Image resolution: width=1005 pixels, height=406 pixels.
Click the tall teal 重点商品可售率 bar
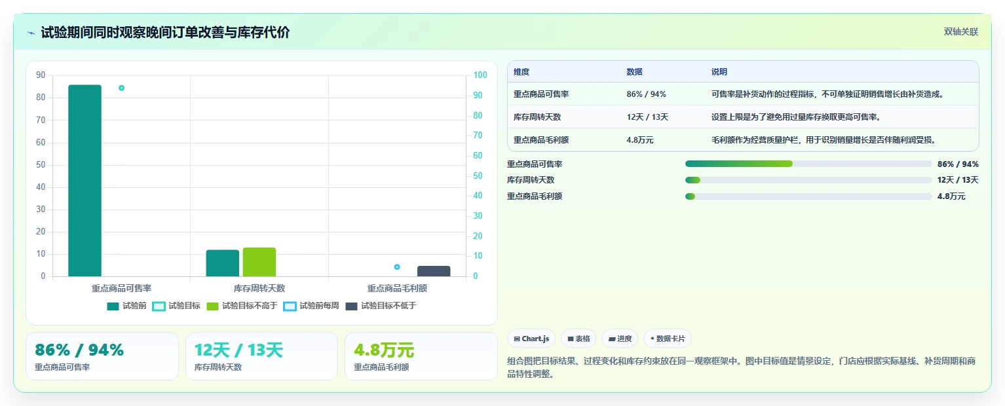[x=85, y=180]
